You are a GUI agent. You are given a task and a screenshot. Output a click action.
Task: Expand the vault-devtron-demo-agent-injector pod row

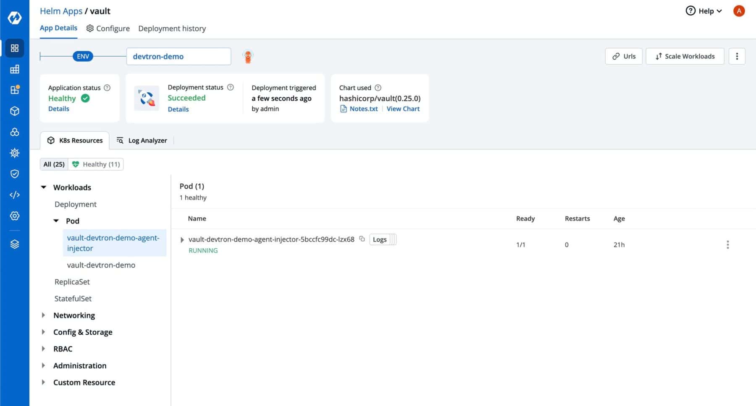click(x=182, y=239)
